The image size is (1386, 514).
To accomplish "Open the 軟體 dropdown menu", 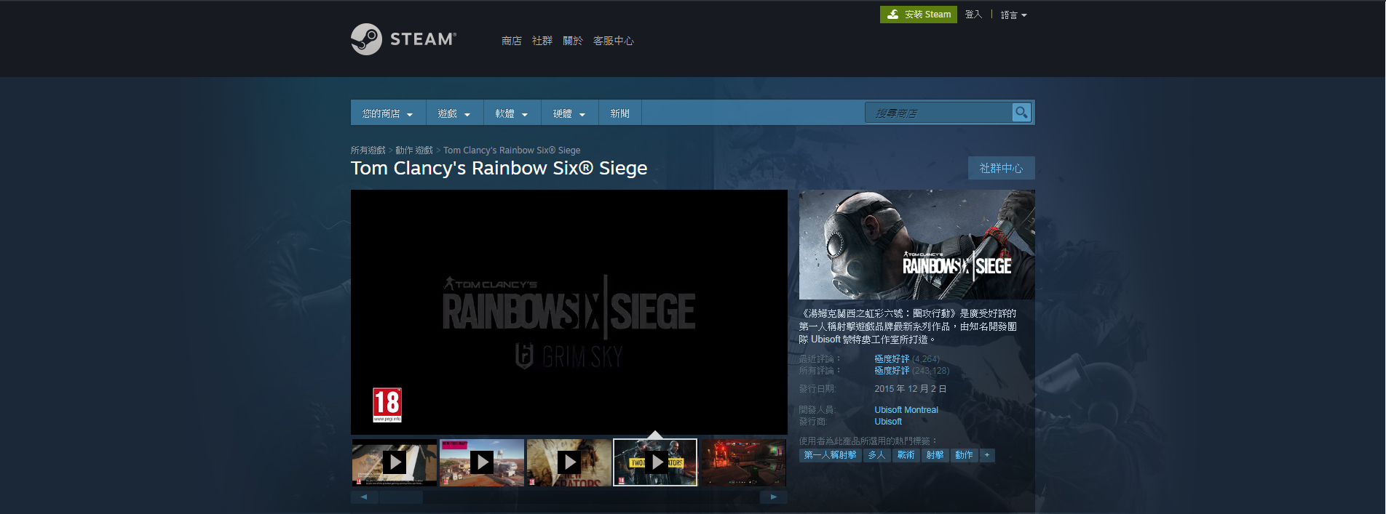I will (x=512, y=113).
